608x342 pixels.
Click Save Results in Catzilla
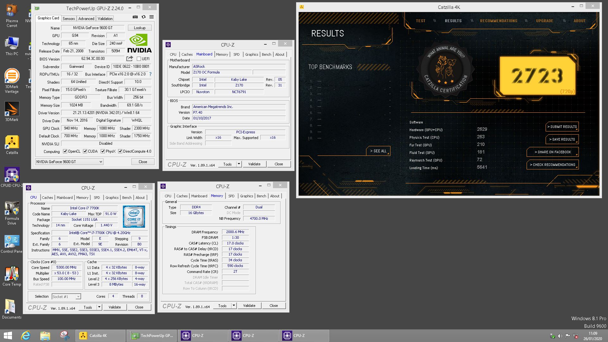(562, 139)
